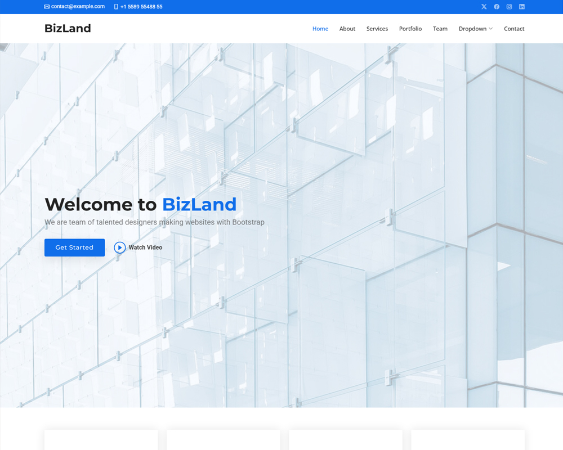
Task: Click the phone icon in top bar
Action: point(116,7)
